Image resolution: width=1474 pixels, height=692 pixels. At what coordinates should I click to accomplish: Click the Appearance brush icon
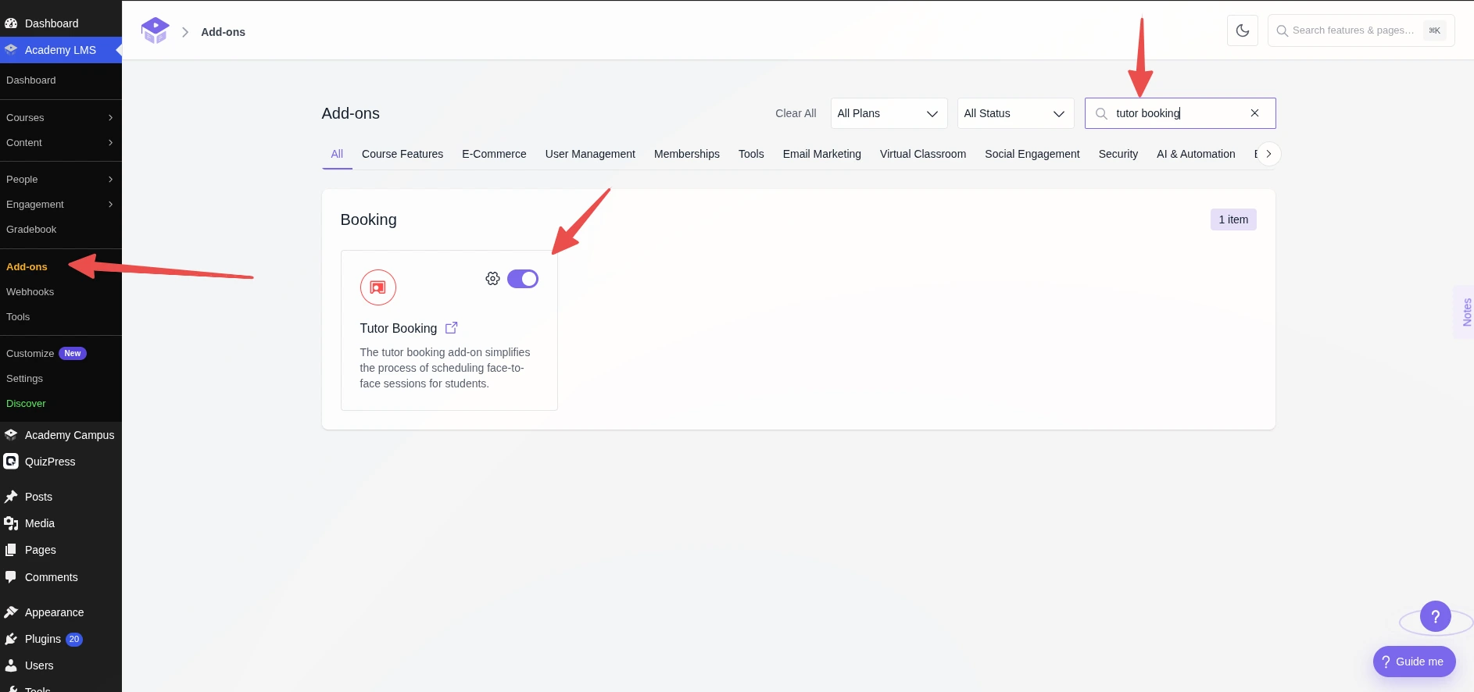point(11,612)
